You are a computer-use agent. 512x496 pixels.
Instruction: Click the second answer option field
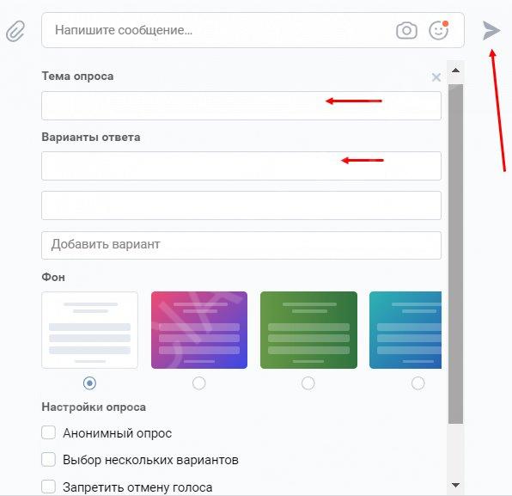pyautogui.click(x=241, y=205)
